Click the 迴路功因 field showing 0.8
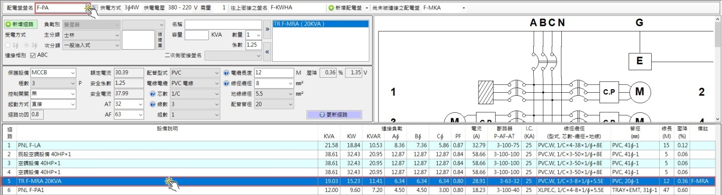 click(37, 114)
